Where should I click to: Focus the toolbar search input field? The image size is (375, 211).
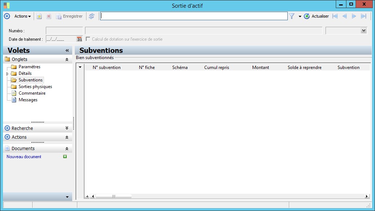194,16
